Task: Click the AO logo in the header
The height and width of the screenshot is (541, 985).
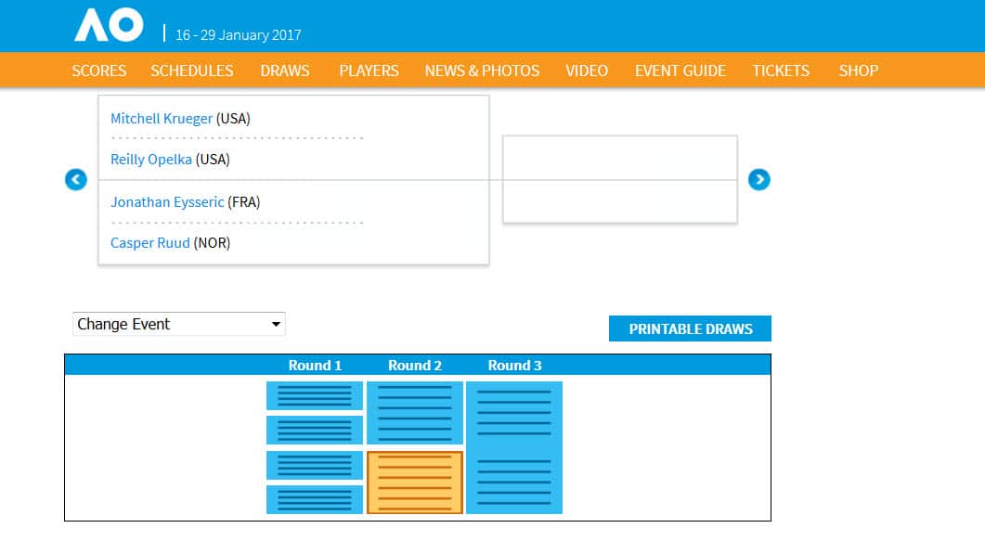Action: 109,25
